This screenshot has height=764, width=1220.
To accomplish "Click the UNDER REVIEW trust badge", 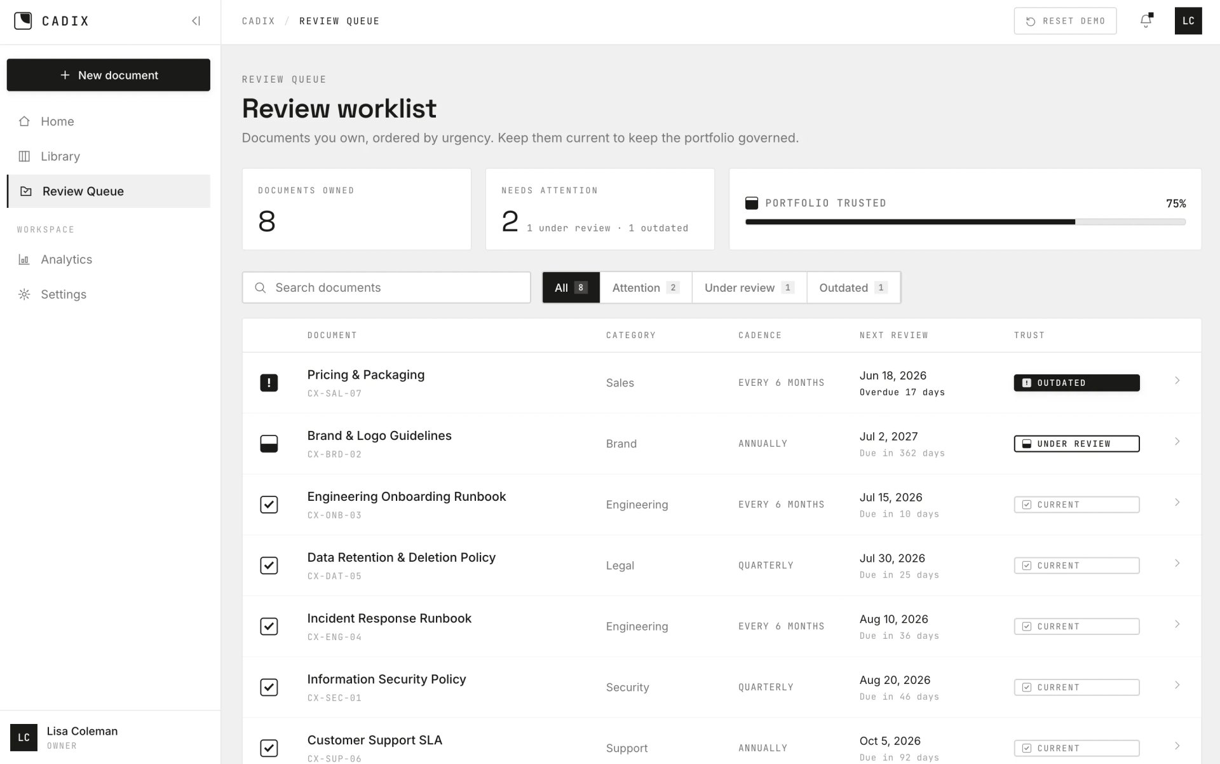I will pyautogui.click(x=1076, y=444).
